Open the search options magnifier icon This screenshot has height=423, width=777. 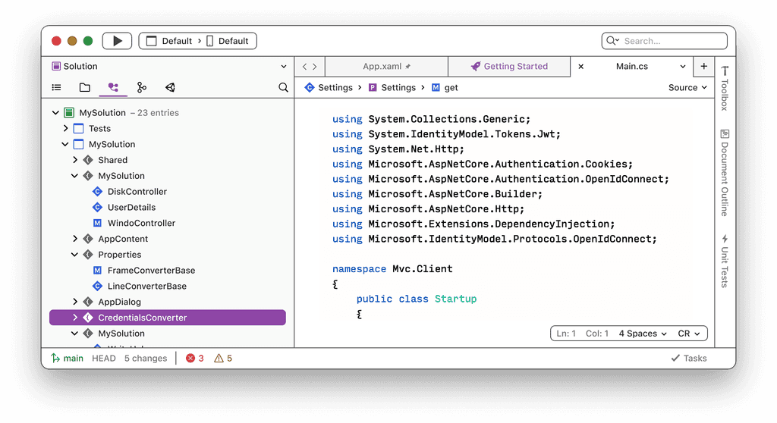pyautogui.click(x=612, y=41)
